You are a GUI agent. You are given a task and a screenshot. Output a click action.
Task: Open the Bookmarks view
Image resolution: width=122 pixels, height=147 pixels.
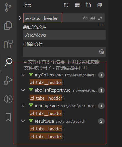tap(8, 117)
